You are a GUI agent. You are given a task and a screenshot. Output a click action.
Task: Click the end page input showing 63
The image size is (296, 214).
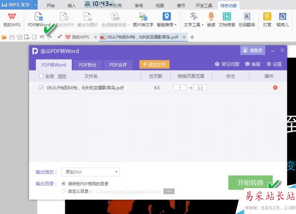(200, 88)
